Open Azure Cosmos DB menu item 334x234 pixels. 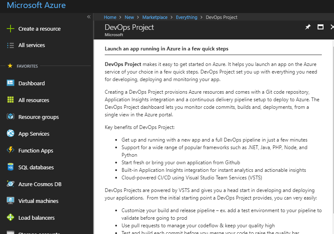point(40,184)
